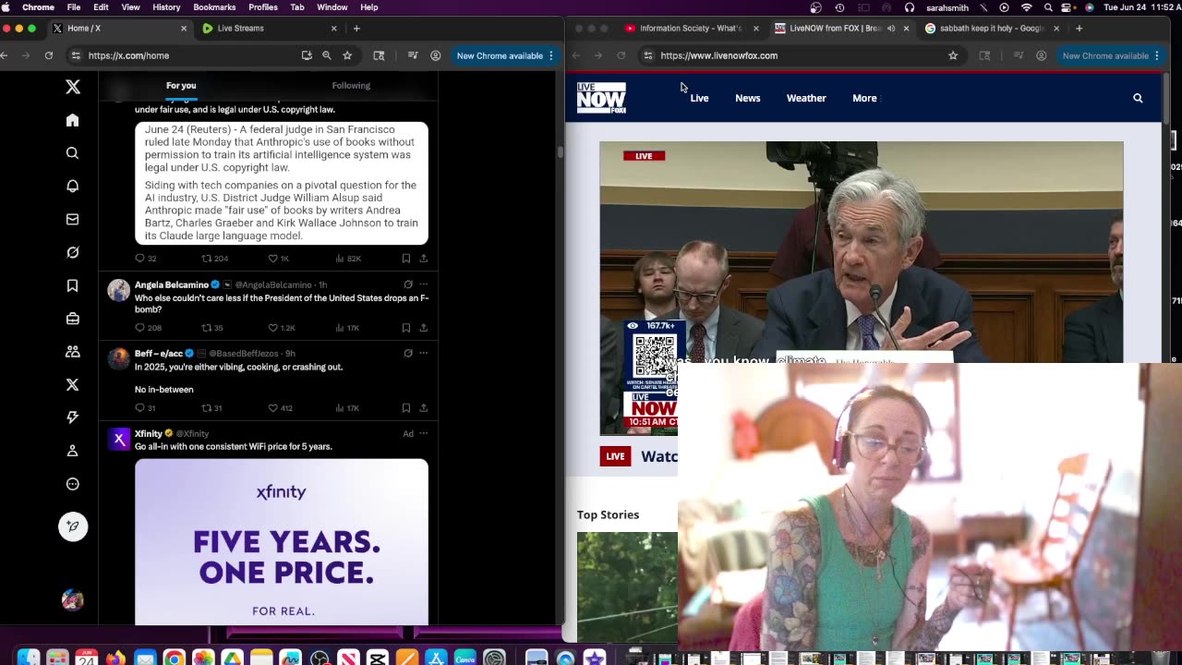This screenshot has width=1182, height=665.
Task: Open Messages envelope in X sidebar
Action: click(x=73, y=220)
